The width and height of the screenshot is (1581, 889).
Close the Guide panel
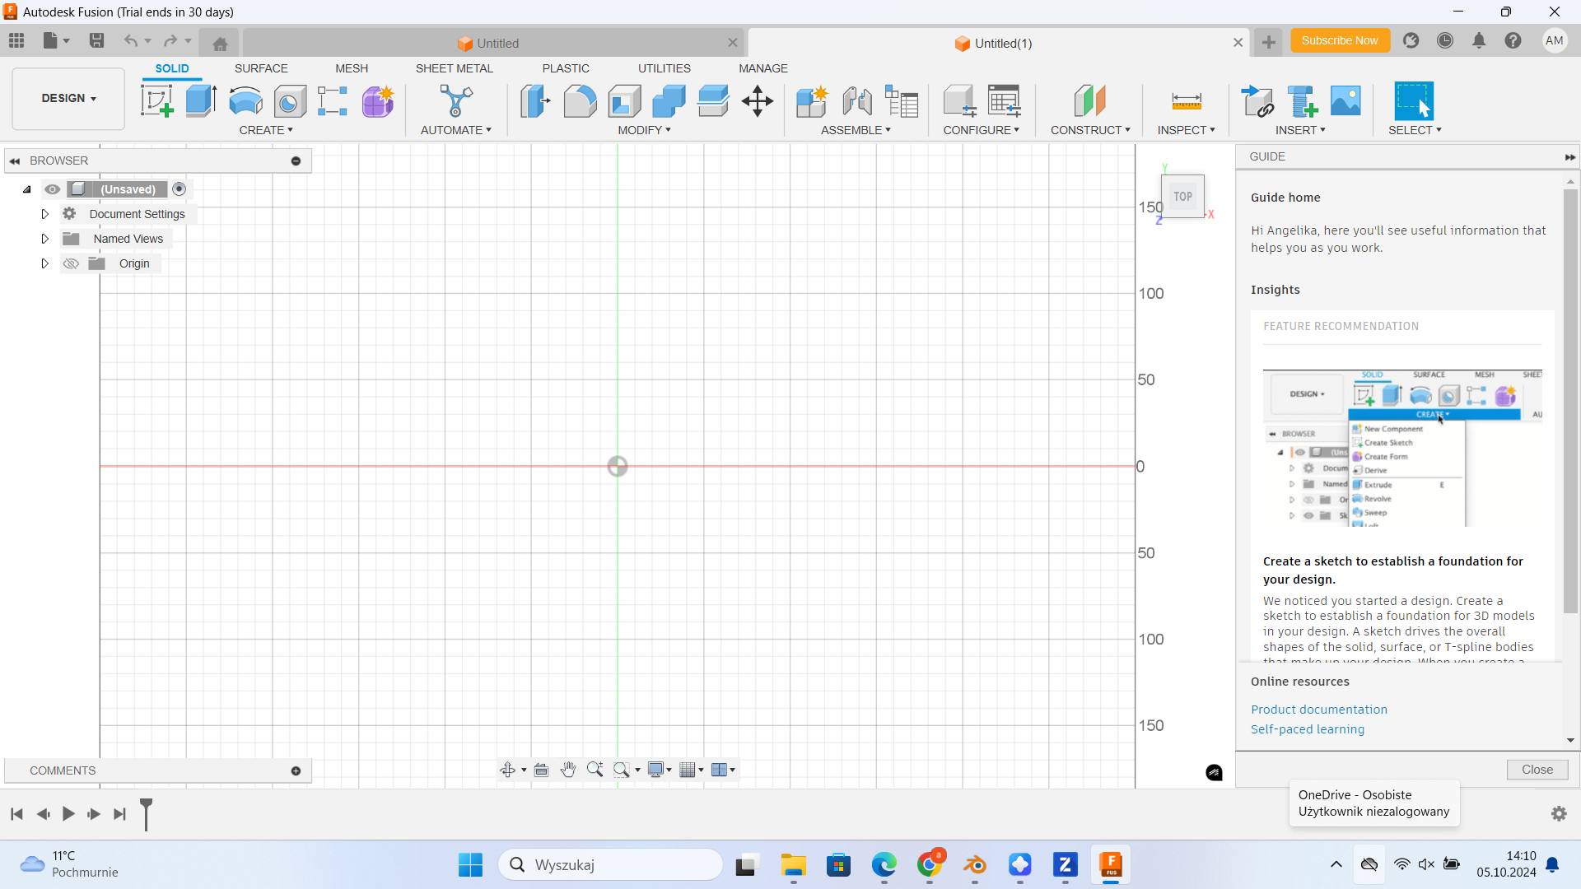click(1537, 770)
